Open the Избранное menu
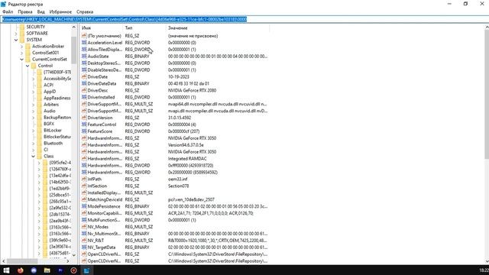 60,12
